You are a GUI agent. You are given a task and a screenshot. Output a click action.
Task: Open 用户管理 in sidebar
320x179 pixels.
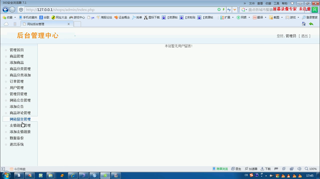point(17,88)
